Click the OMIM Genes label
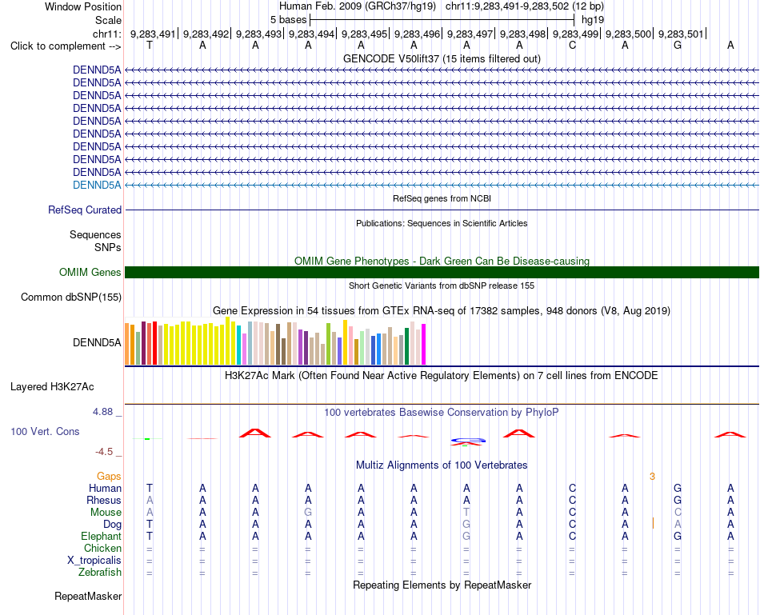Viewport: 760px width, 615px height. pyautogui.click(x=90, y=273)
